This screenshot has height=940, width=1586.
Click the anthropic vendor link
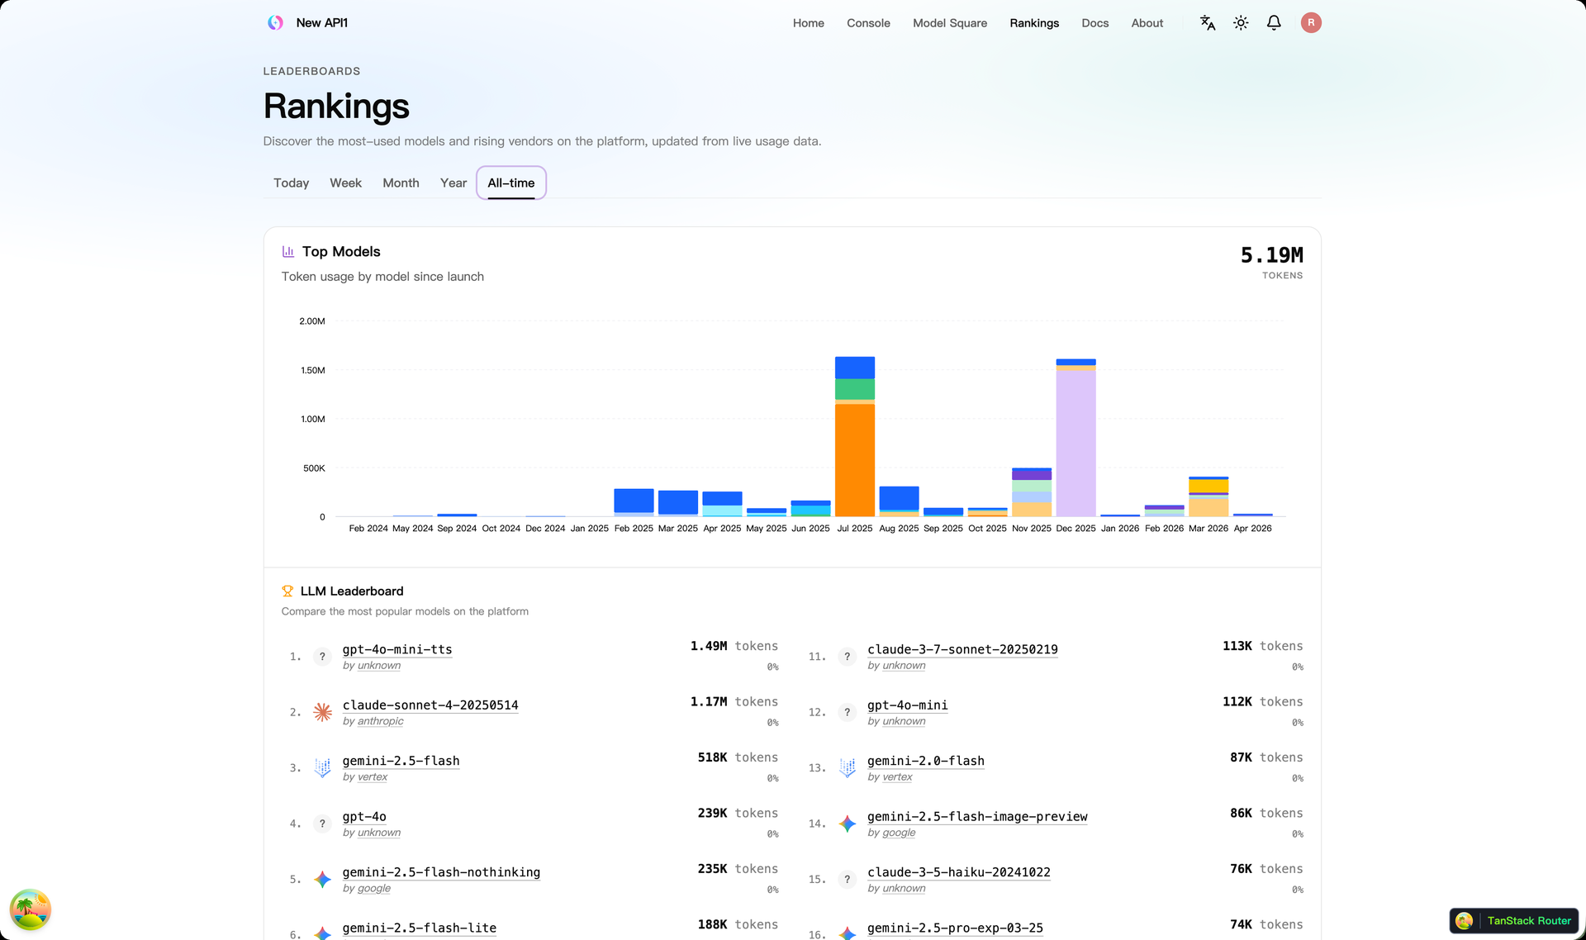click(x=381, y=722)
